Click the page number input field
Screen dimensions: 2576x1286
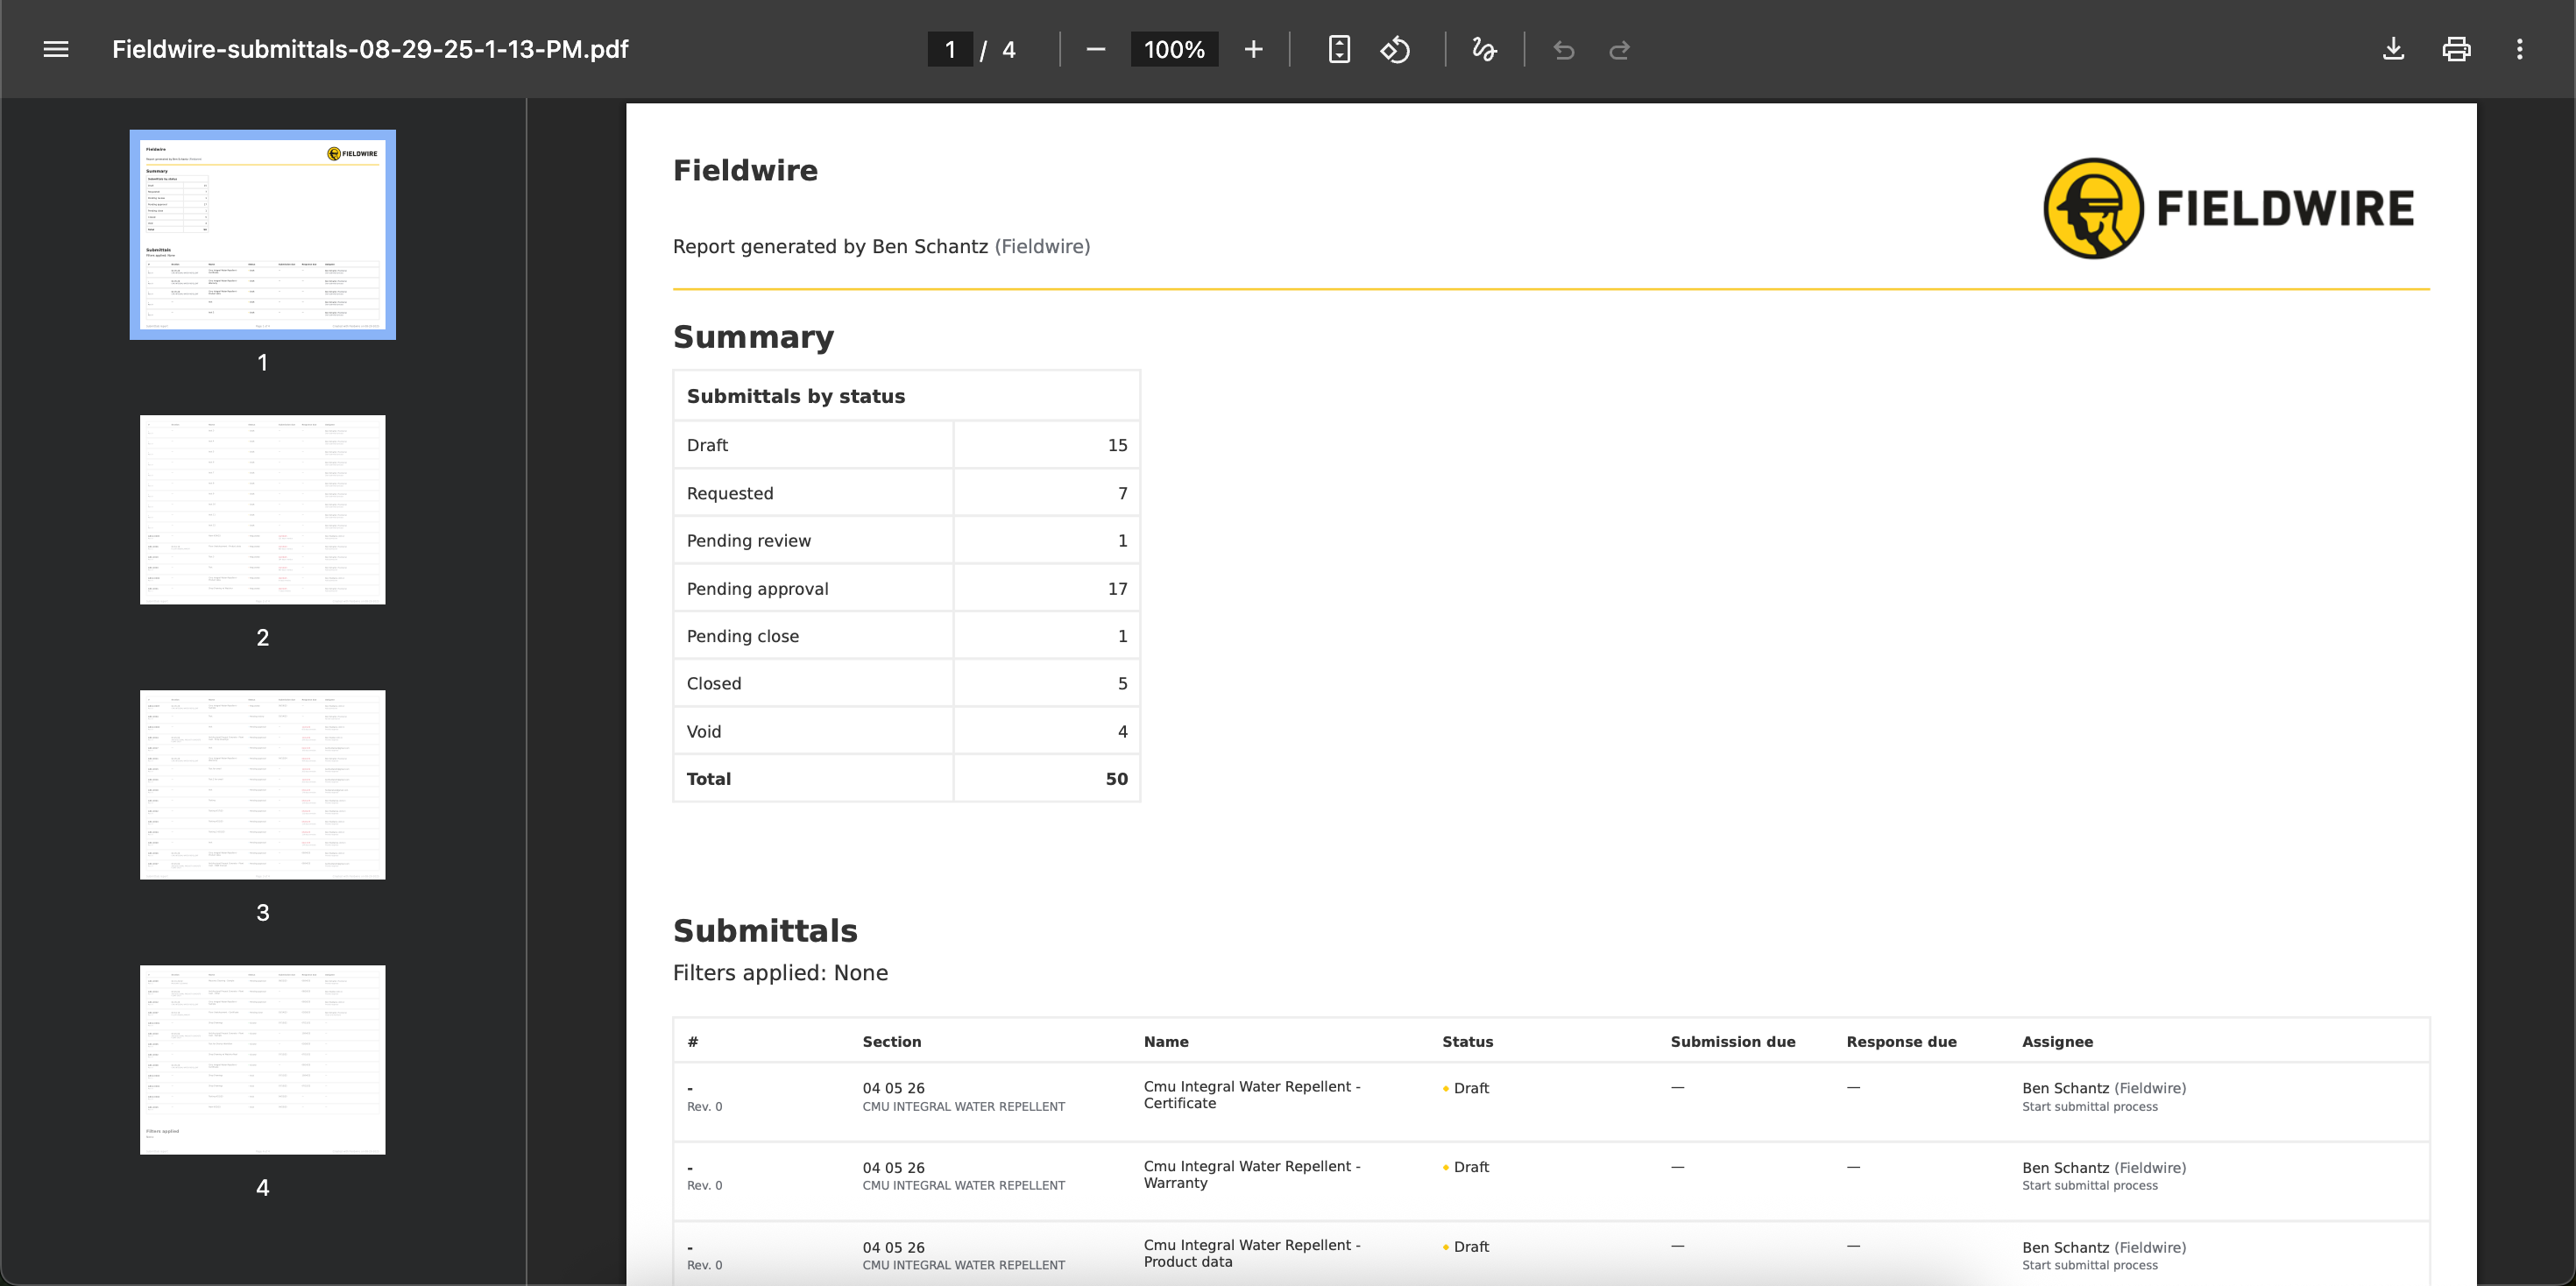tap(949, 49)
